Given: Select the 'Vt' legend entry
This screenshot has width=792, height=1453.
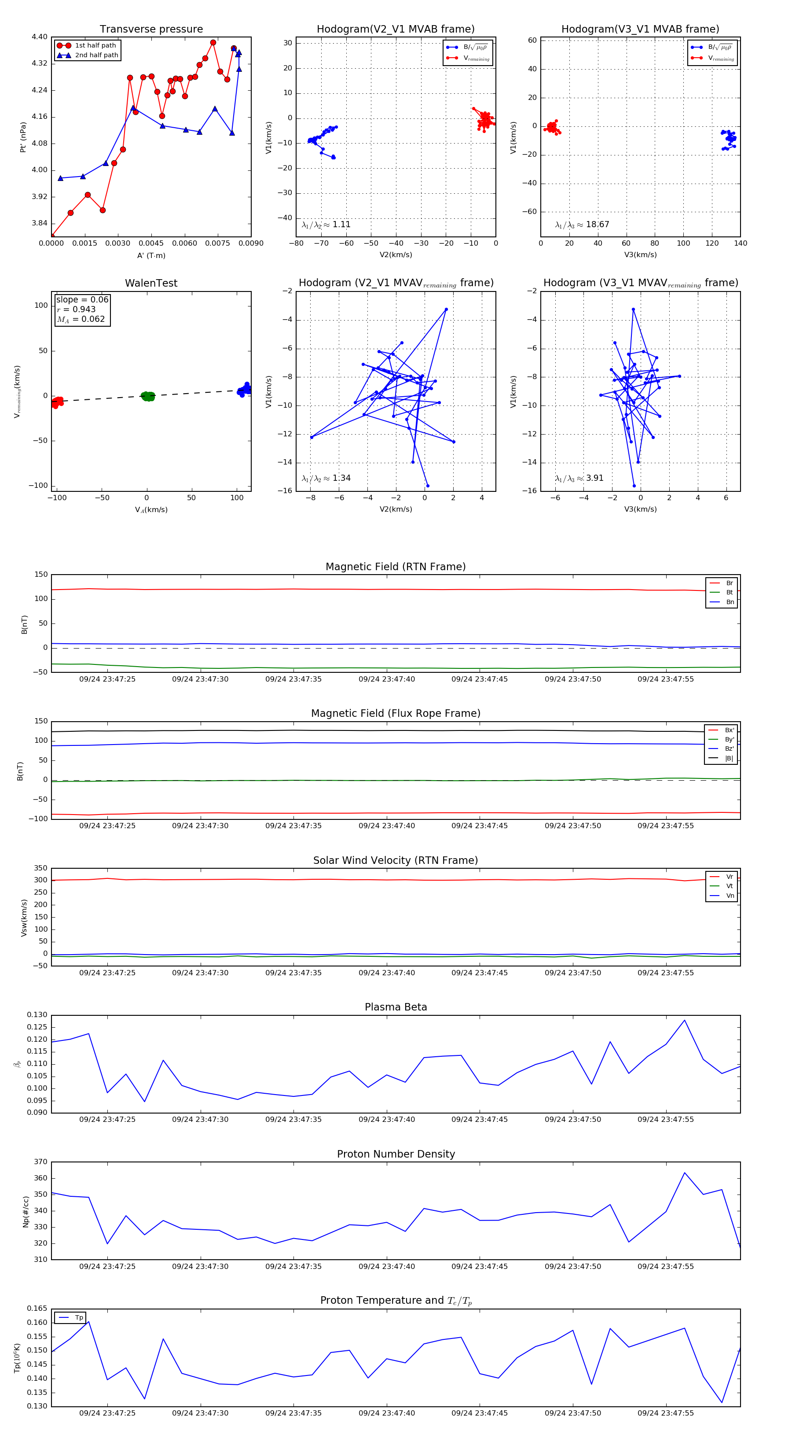Looking at the screenshot, I should [722, 886].
